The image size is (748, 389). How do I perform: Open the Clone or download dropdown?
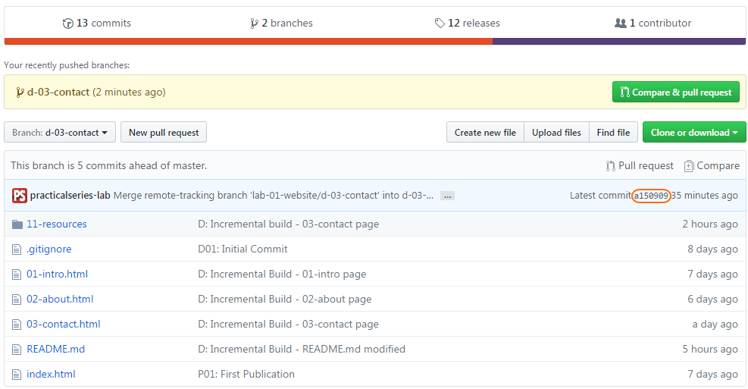694,132
